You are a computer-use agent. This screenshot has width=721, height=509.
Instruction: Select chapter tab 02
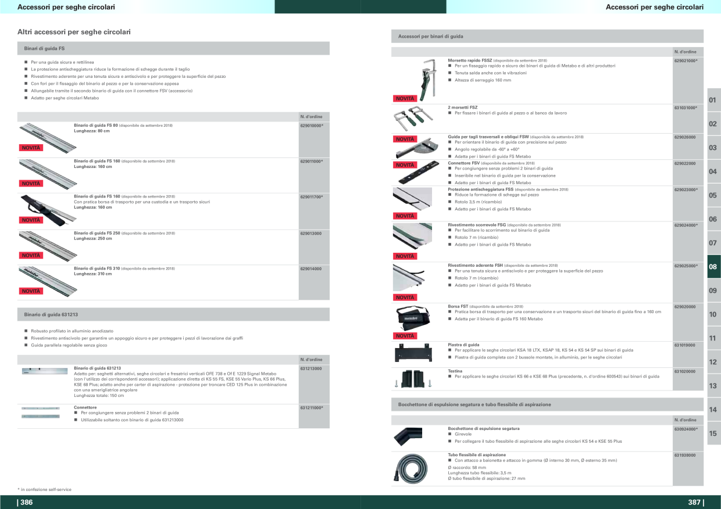(713, 124)
